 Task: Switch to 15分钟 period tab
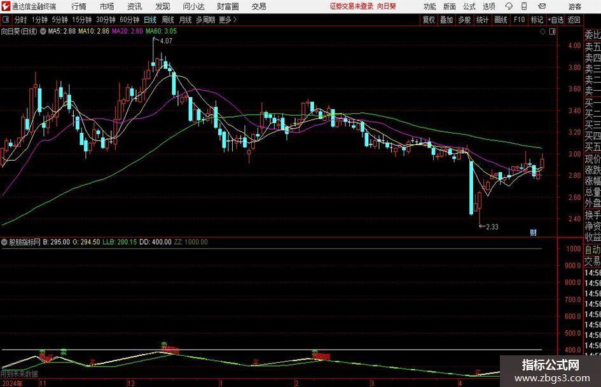click(81, 20)
